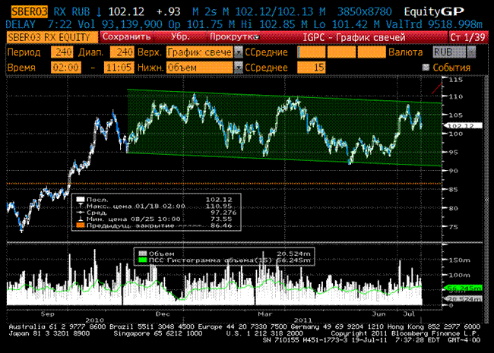This screenshot has height=353, width=494.
Task: Click the Vol 93,139,900 header value
Action: [x=120, y=24]
